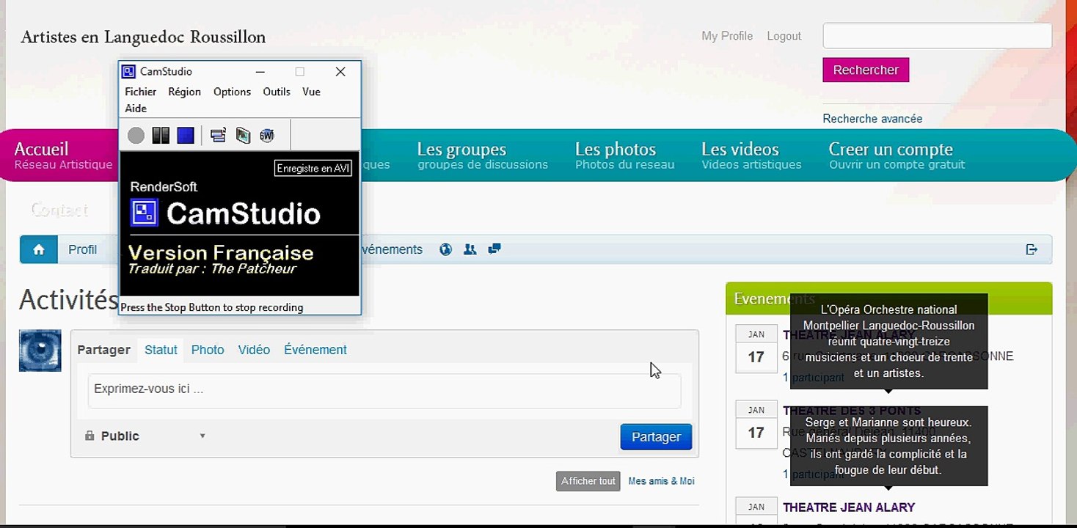The width and height of the screenshot is (1077, 528).
Task: Go to Accueil in the navigation bar
Action: click(x=62, y=155)
